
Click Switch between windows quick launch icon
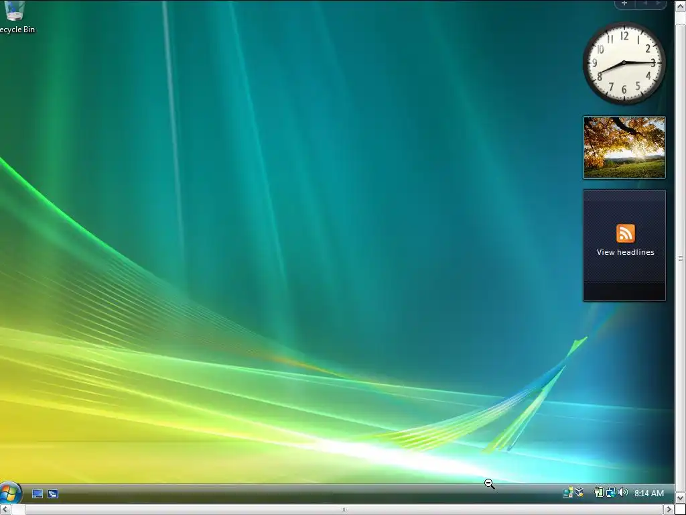53,494
